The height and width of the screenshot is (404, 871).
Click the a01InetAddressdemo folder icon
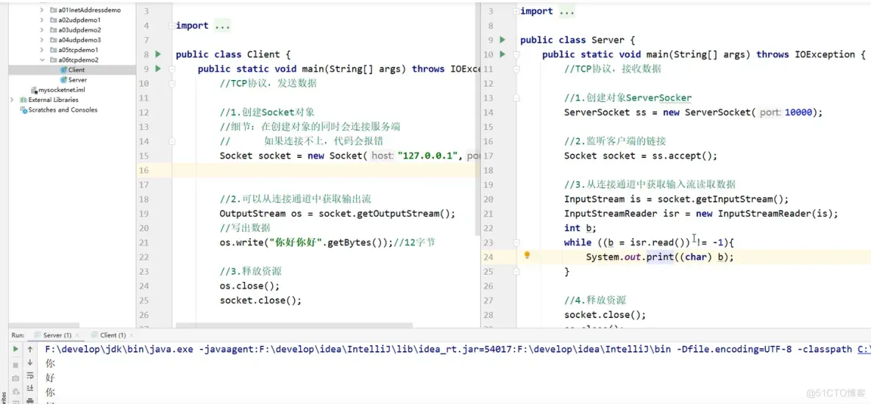53,10
